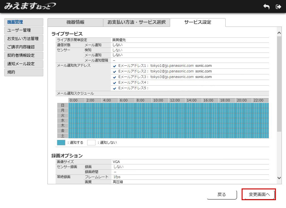Click the 戻る button

pyautogui.click(x=222, y=195)
